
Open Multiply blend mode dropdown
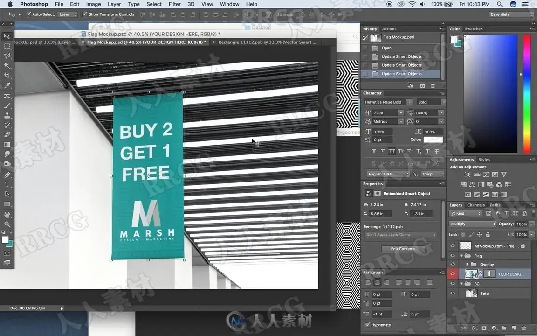473,224
